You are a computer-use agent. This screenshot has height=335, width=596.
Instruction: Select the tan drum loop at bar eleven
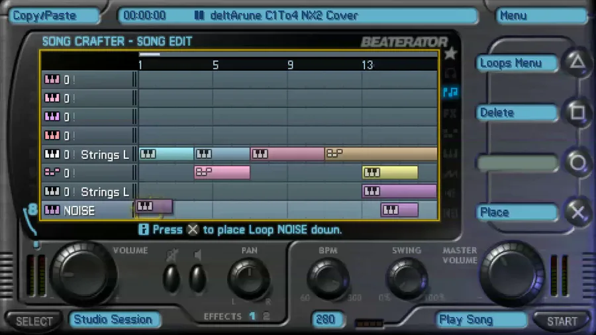[381, 154]
